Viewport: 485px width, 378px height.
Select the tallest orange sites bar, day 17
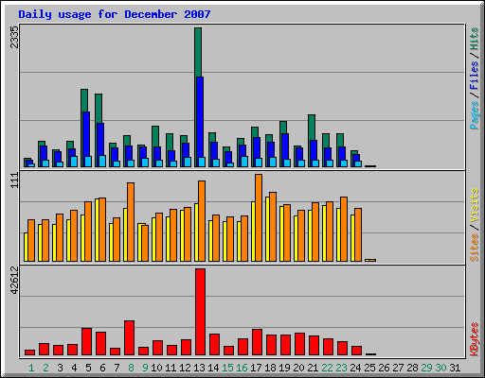tap(259, 217)
